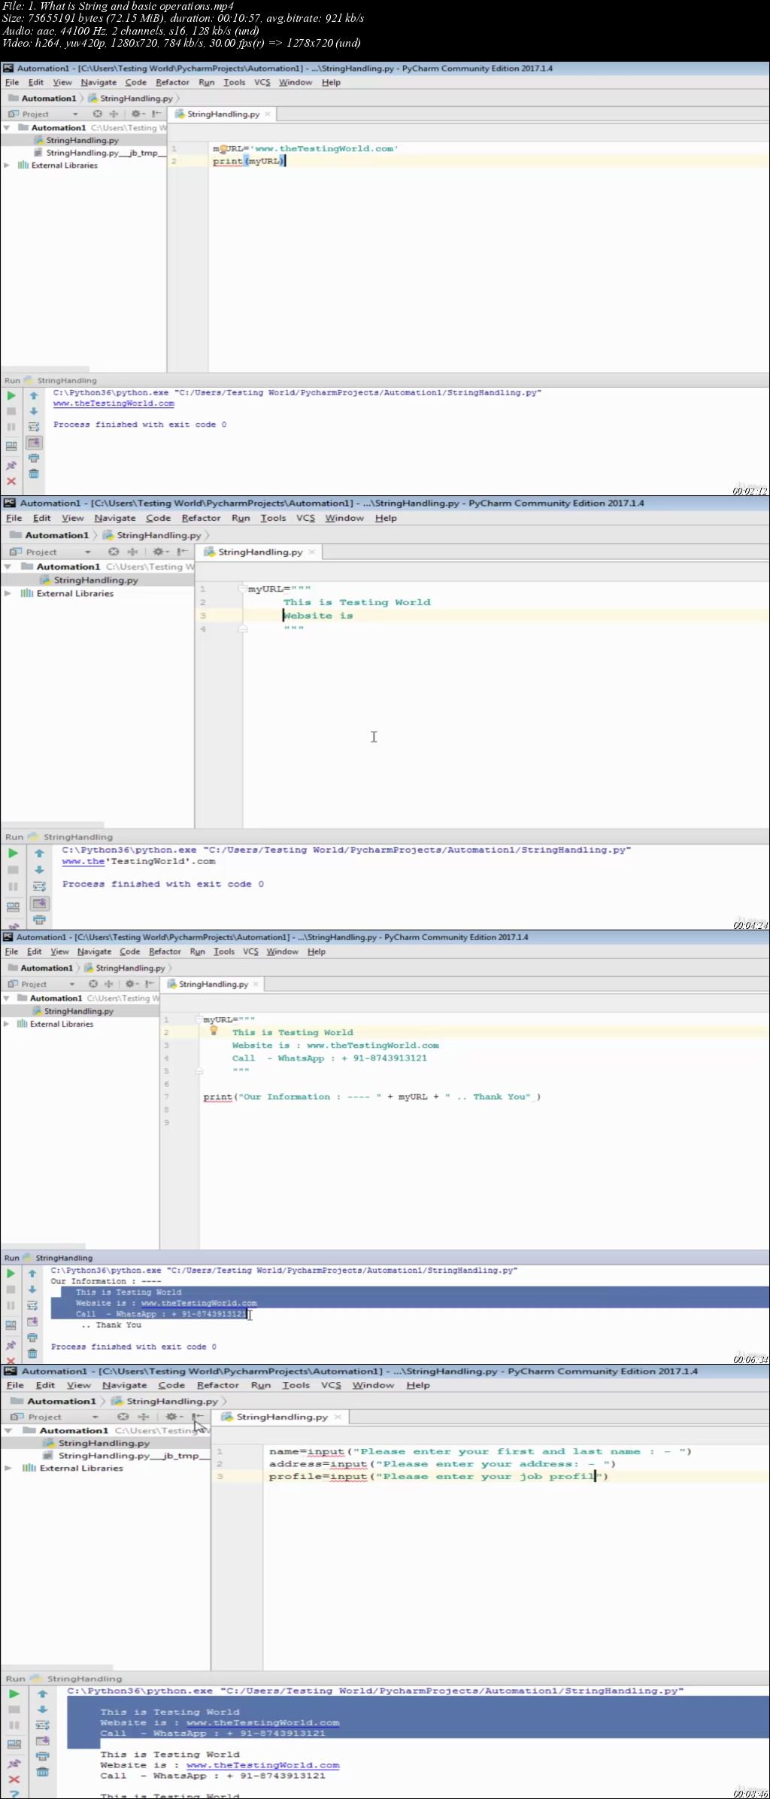770x1799 pixels.
Task: Toggle Pin Tab in 00:03:46 frame's Run panel
Action: (14, 1764)
